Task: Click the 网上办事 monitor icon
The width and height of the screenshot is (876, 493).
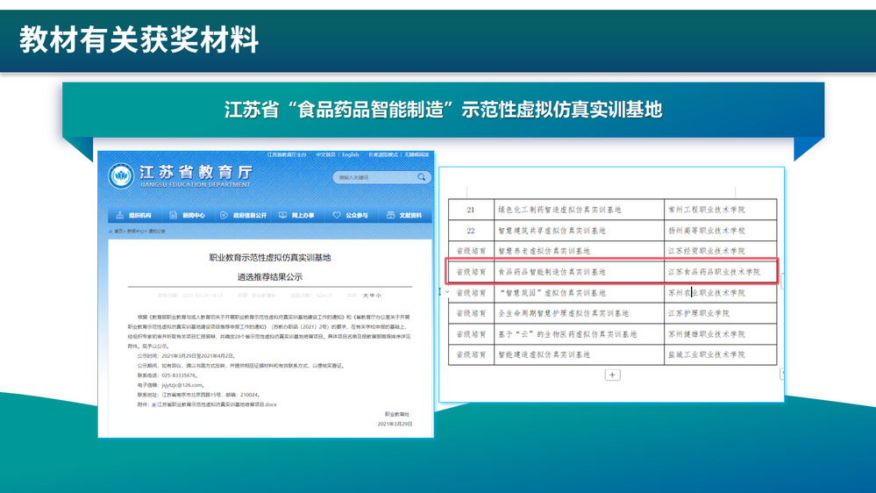Action: coord(284,215)
